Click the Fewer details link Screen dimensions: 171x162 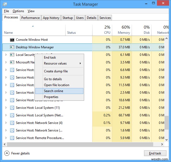coord(20,153)
